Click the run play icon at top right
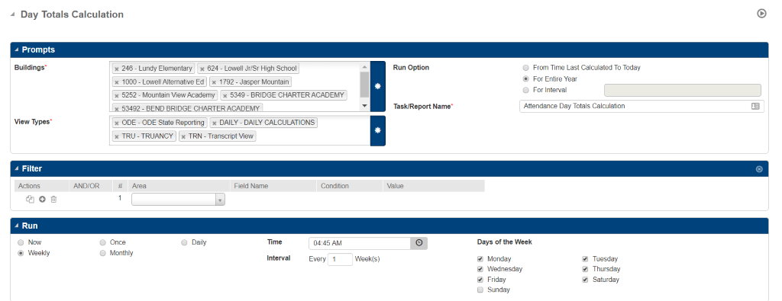 coord(761,14)
